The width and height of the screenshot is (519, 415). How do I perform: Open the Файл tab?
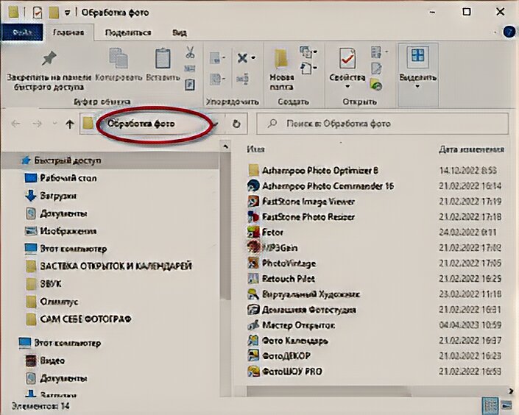click(22, 32)
